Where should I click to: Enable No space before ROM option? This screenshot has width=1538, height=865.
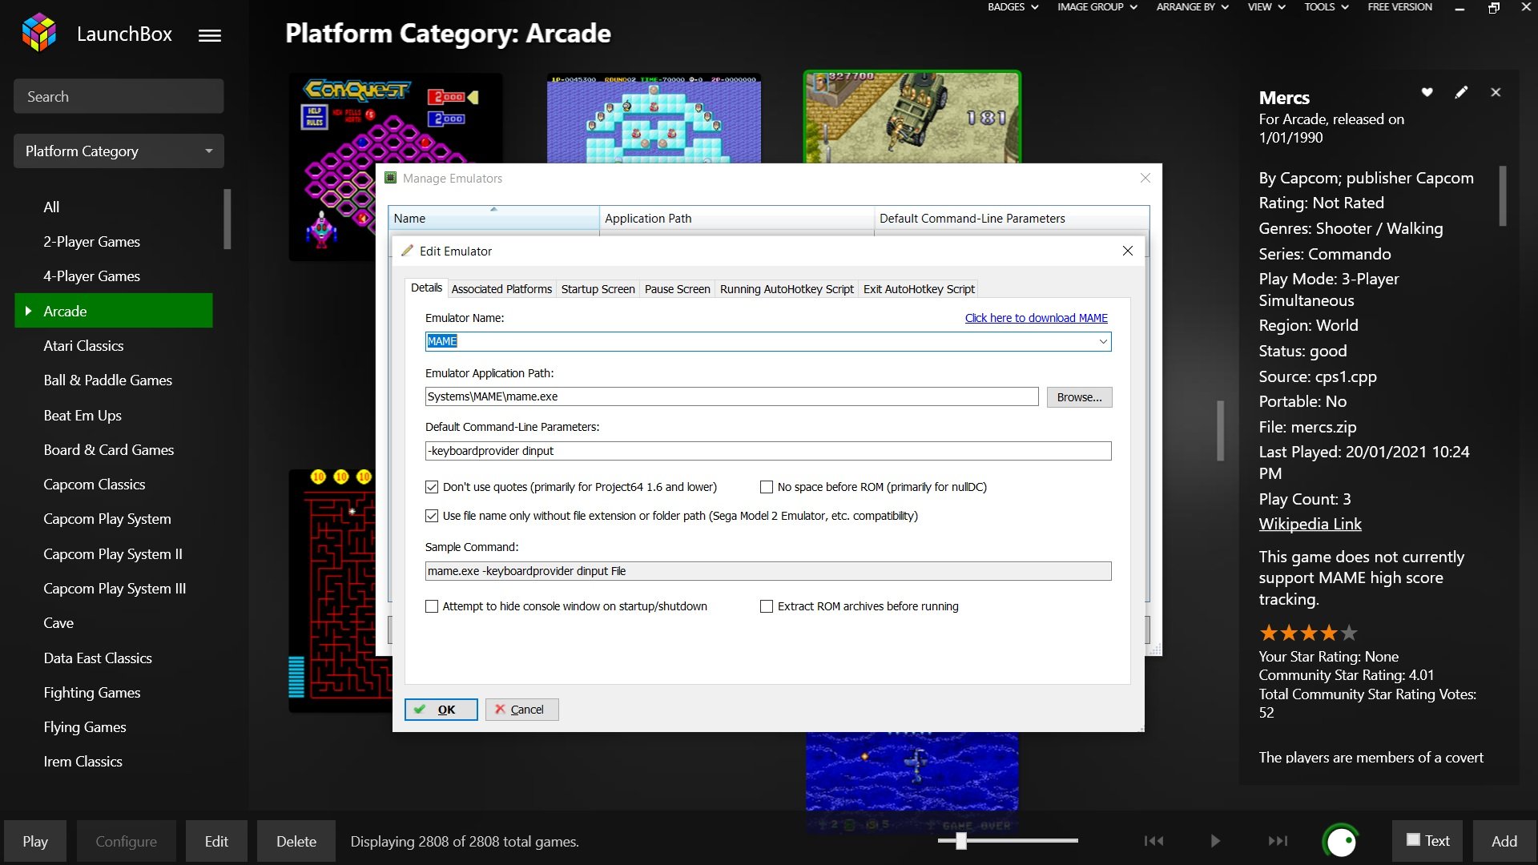767,487
